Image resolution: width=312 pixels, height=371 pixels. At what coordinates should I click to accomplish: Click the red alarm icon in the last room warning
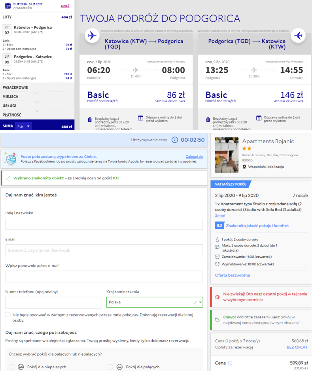[217, 297]
